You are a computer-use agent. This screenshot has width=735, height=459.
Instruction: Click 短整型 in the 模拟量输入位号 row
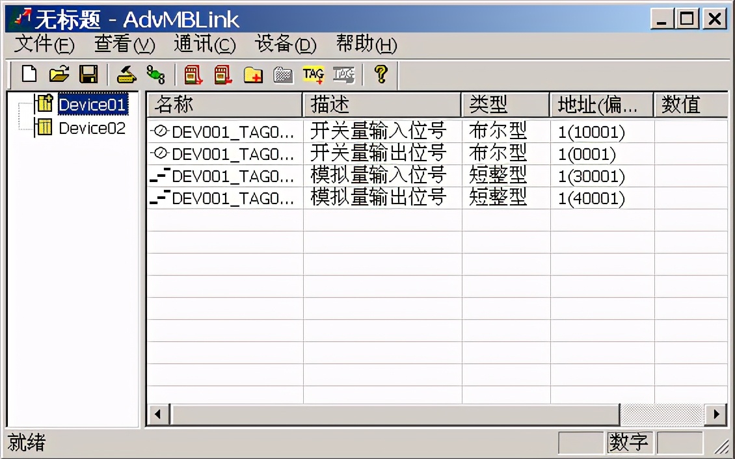click(498, 175)
